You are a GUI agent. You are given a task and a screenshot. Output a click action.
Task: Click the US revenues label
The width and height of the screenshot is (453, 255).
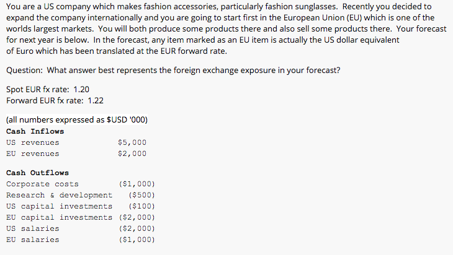(x=33, y=142)
